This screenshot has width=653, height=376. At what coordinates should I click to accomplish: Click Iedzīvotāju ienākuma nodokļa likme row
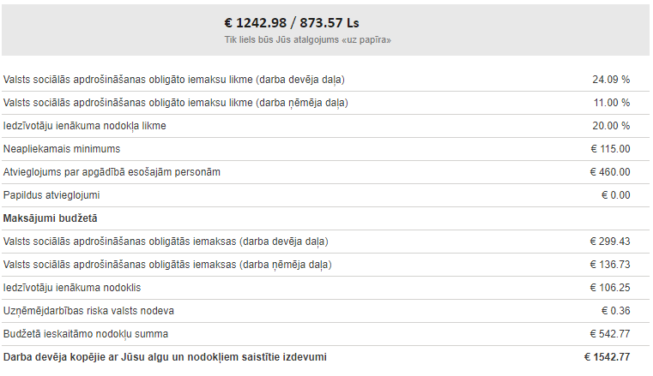[326, 126]
